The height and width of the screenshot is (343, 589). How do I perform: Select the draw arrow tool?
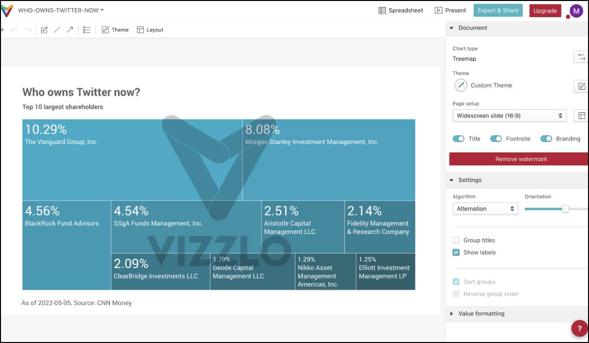pyautogui.click(x=70, y=30)
